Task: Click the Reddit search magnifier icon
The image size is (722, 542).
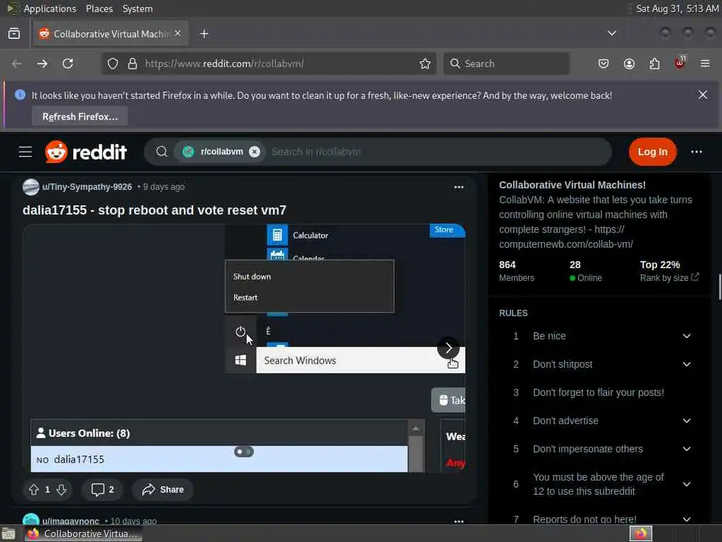Action: pyautogui.click(x=161, y=152)
